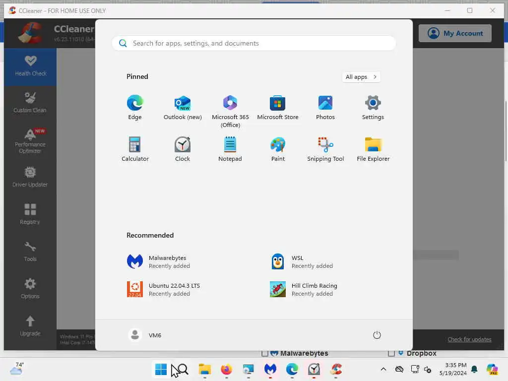Open notification bell in system tray
Viewport: 508px width, 381px height.
[x=474, y=369]
